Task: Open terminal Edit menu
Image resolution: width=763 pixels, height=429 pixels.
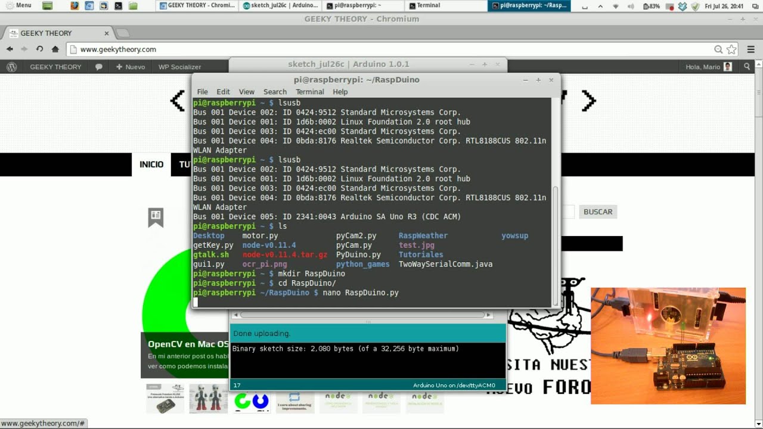Action: click(223, 92)
